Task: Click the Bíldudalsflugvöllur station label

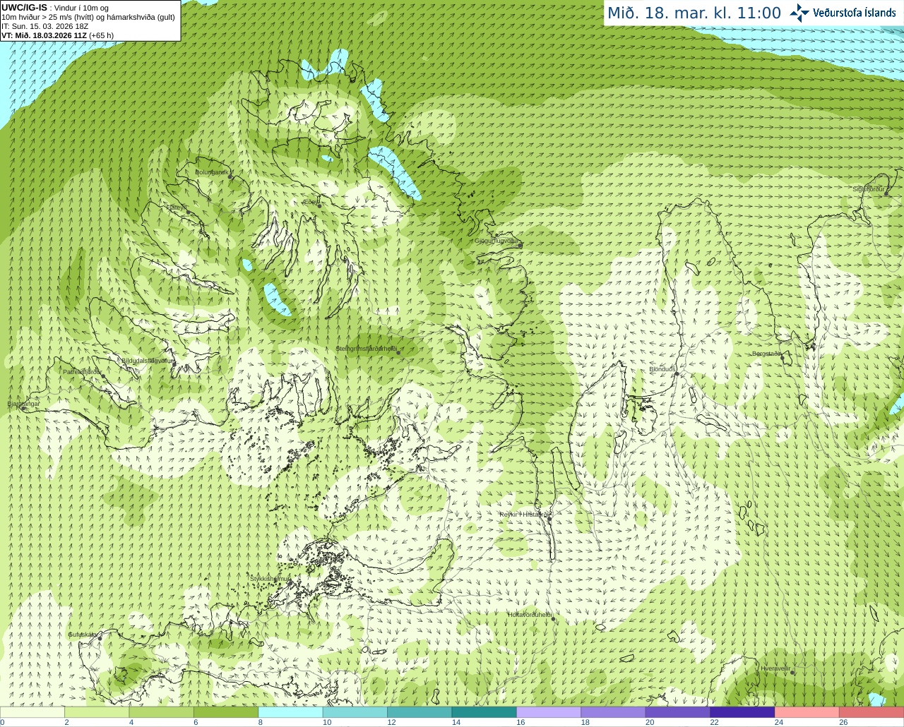Action: (147, 361)
